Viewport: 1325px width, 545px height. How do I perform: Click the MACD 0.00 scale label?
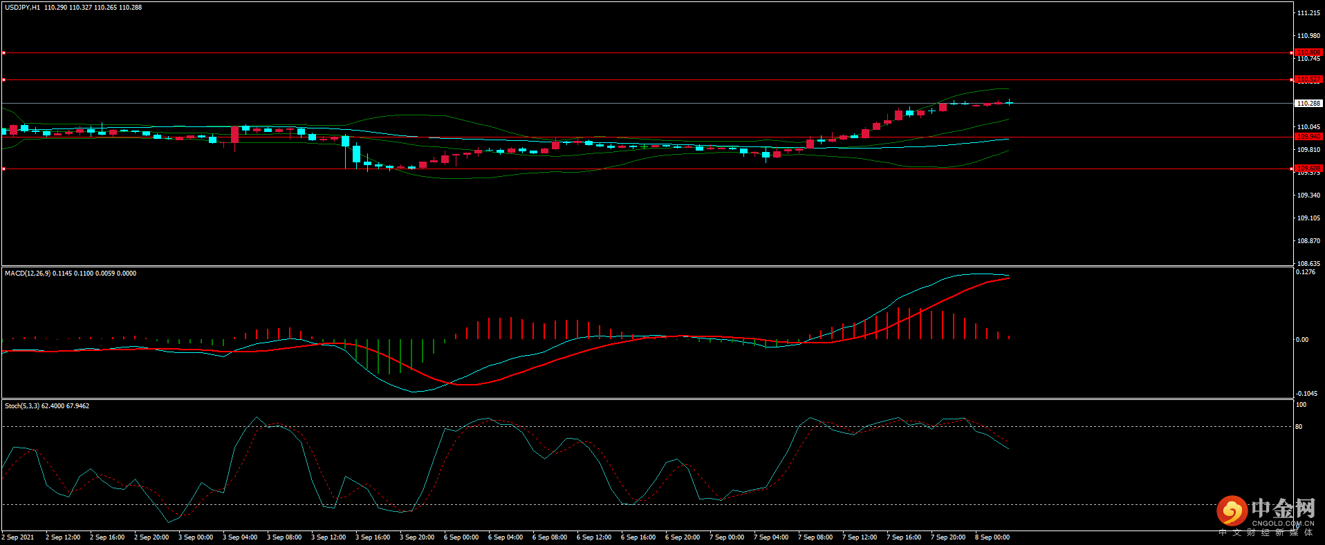[x=1301, y=340]
